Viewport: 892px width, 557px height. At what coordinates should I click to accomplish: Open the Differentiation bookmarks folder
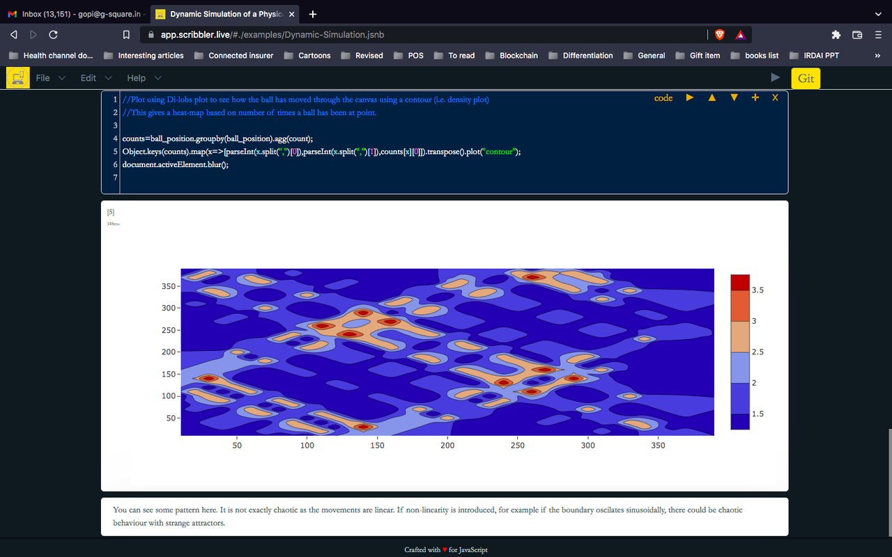click(580, 56)
